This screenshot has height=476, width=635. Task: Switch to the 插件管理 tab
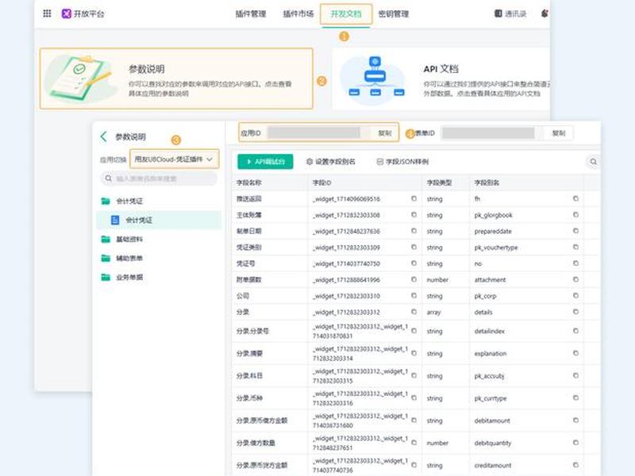point(251,14)
